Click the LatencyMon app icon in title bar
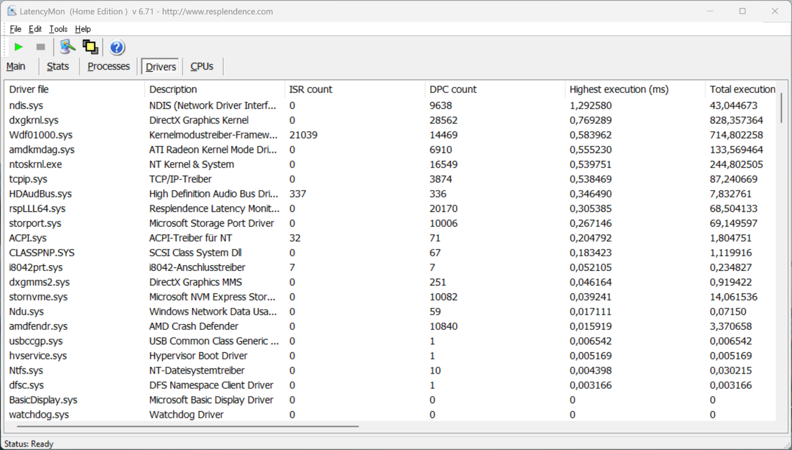 12,11
